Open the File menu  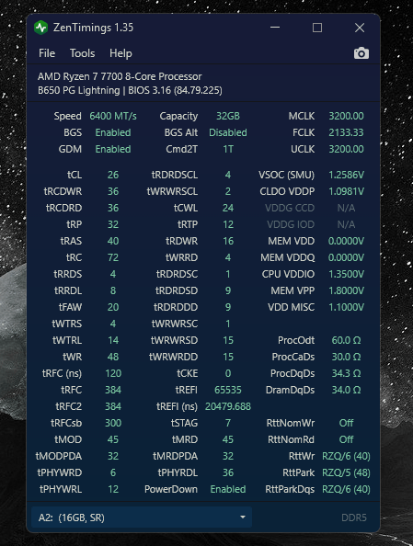pos(47,53)
